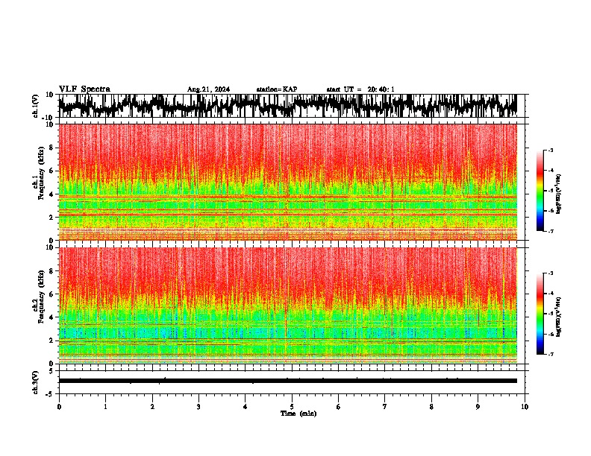Click the time axis tick label '10'
Image resolution: width=591 pixels, height=456 pixels.
525,407
